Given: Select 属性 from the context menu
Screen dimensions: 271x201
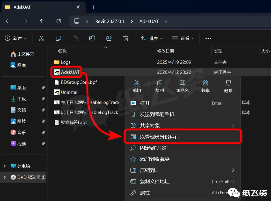Looking at the screenshot, I should [x=182, y=193].
